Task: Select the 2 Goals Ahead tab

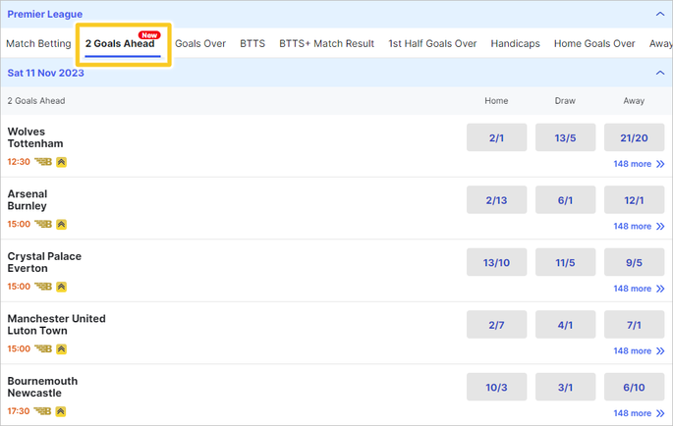Action: point(120,44)
